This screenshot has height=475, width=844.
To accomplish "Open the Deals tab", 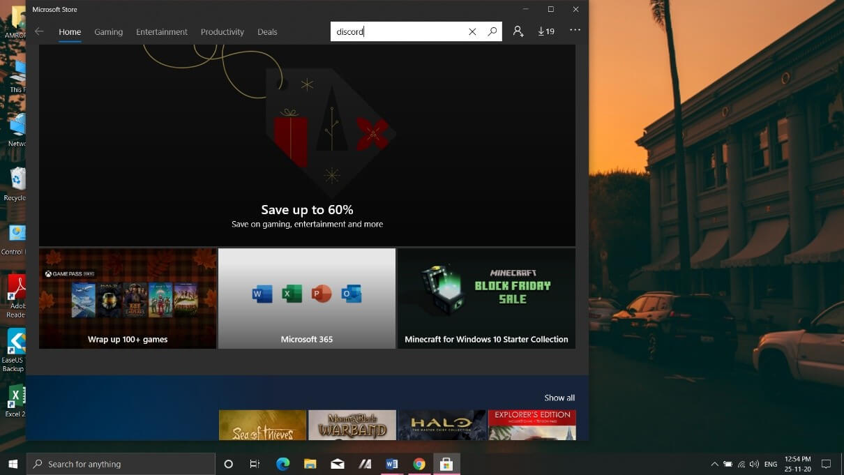I will [x=267, y=32].
